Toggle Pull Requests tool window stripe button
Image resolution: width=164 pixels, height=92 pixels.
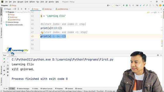[x=1, y=33]
